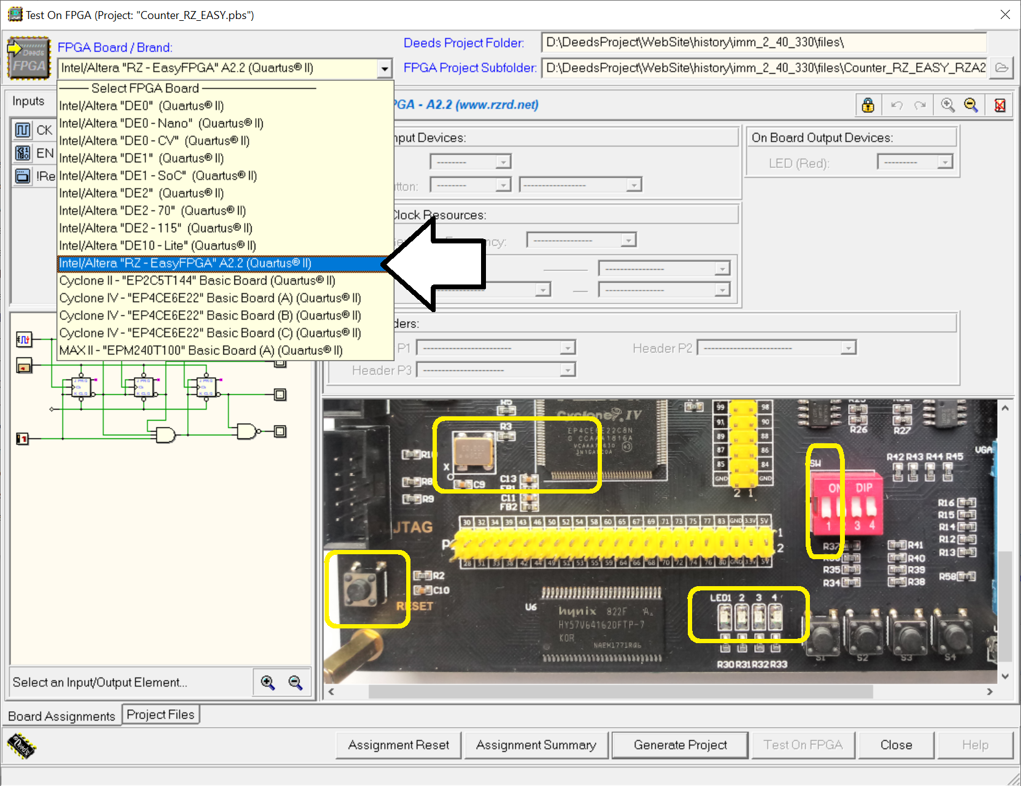Click scroll-right arrow under board photo

point(990,692)
